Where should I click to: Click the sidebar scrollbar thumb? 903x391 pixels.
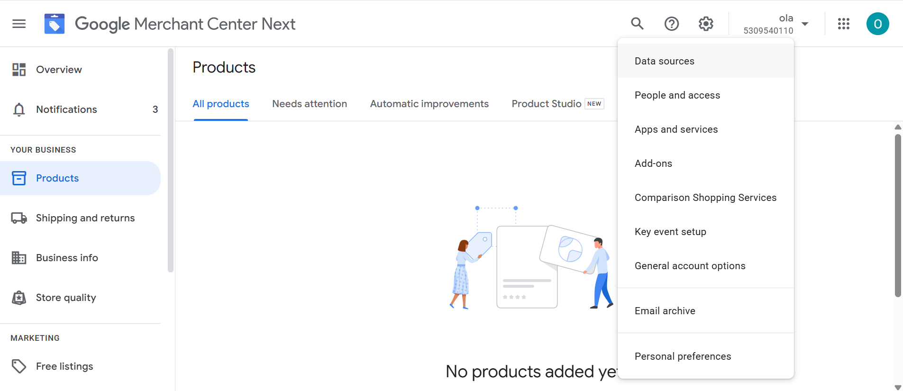tap(171, 160)
